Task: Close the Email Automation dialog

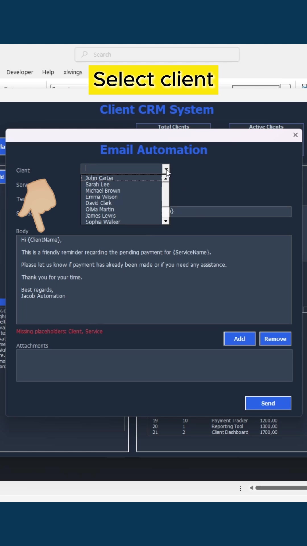Action: (295, 135)
